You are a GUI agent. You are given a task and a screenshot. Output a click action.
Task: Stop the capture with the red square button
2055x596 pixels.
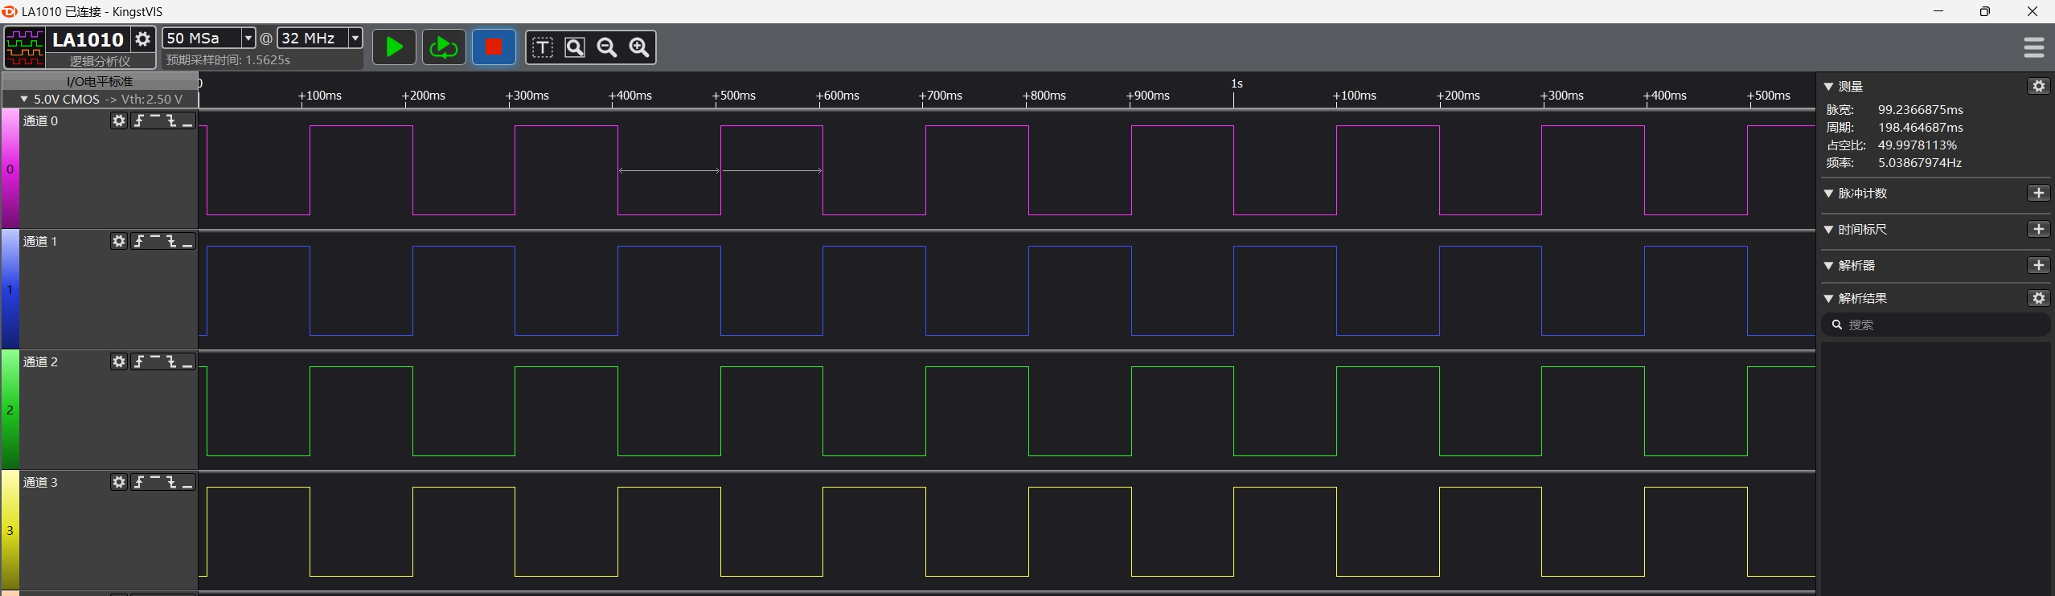point(494,47)
